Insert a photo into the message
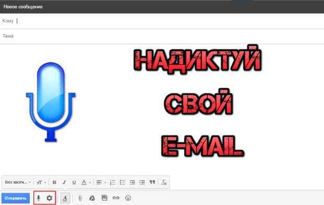 [105, 198]
